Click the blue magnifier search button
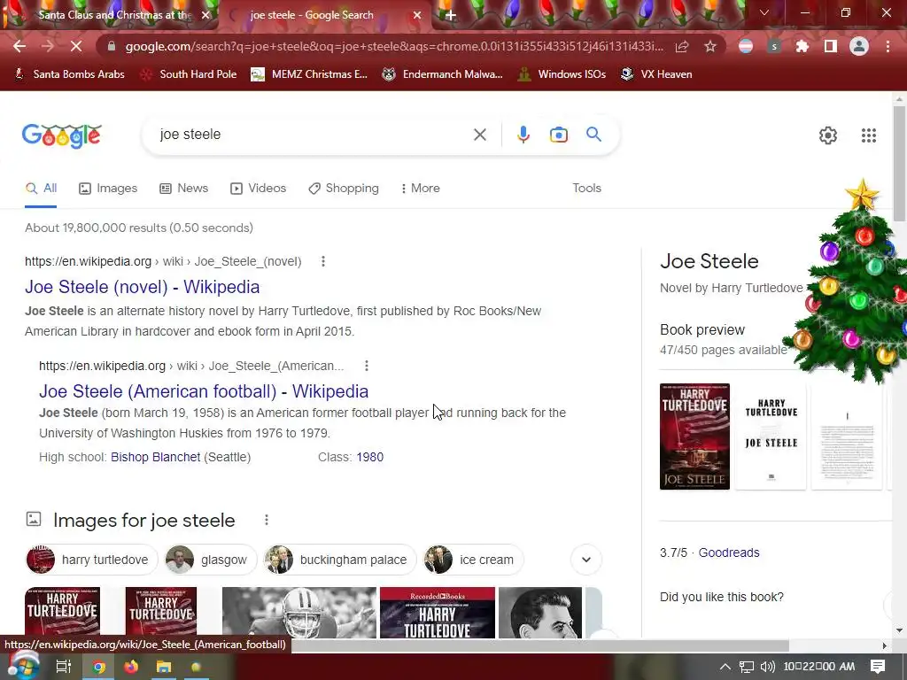This screenshot has width=907, height=680. pyautogui.click(x=593, y=135)
